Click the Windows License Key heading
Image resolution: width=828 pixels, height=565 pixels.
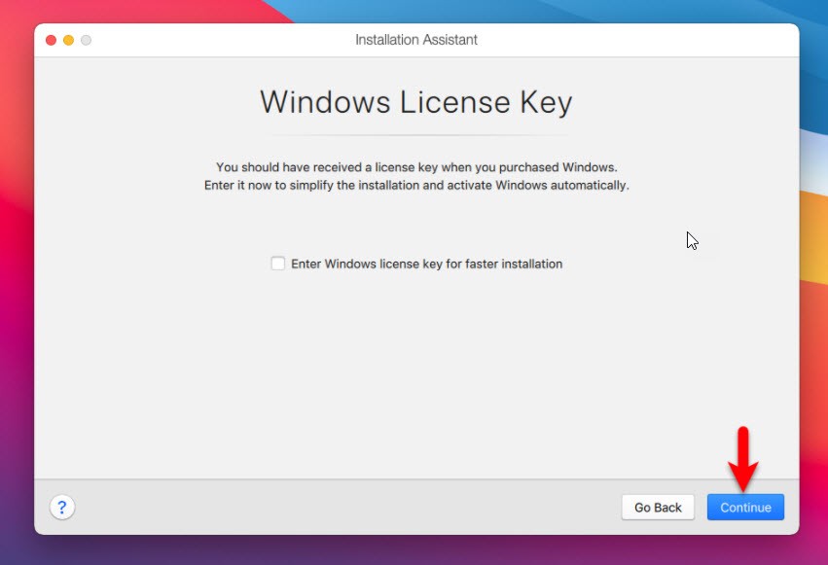click(x=416, y=102)
